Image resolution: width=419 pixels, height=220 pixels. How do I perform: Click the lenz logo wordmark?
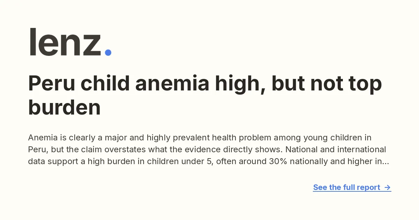tap(70, 42)
